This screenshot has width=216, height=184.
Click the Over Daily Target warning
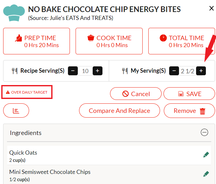pos(27,92)
